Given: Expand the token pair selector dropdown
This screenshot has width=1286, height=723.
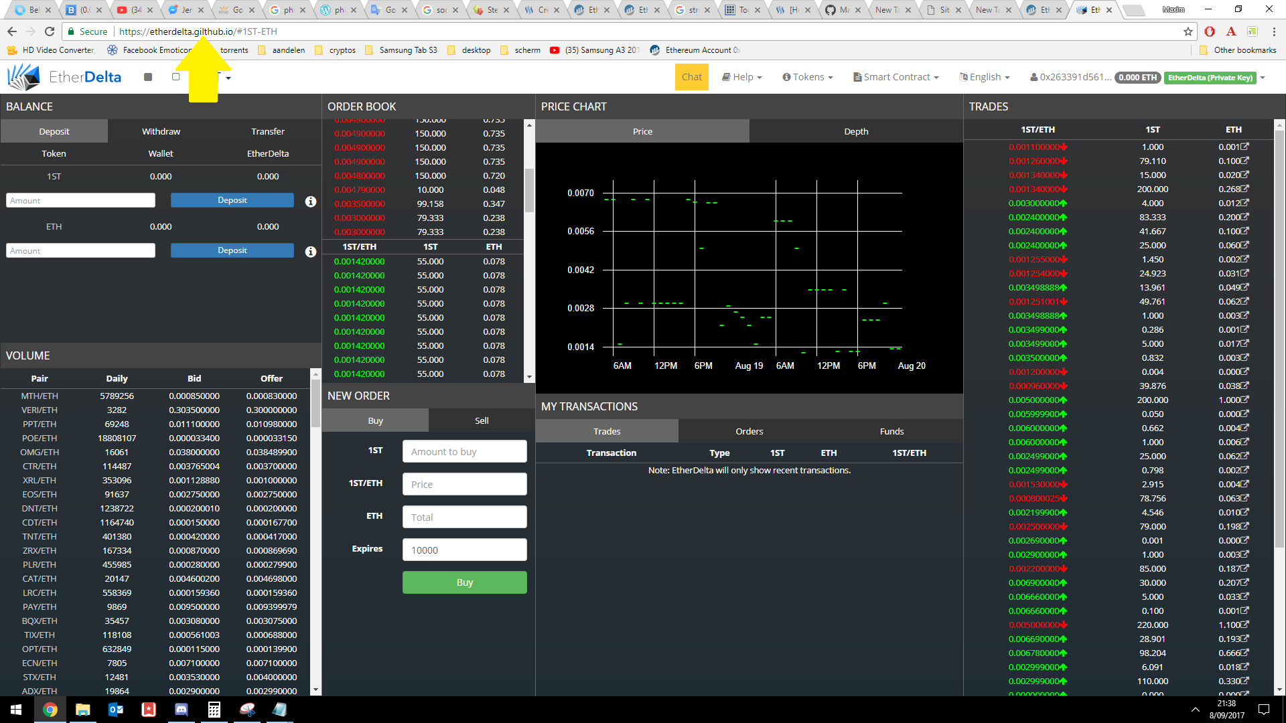Looking at the screenshot, I should tap(228, 78).
